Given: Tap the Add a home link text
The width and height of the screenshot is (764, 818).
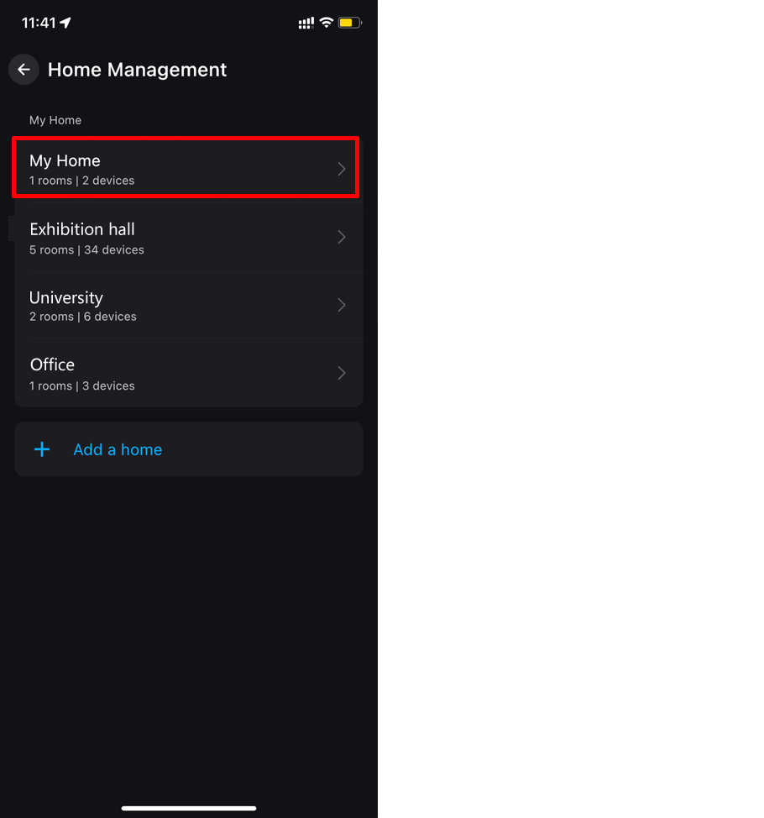Looking at the screenshot, I should click(118, 449).
